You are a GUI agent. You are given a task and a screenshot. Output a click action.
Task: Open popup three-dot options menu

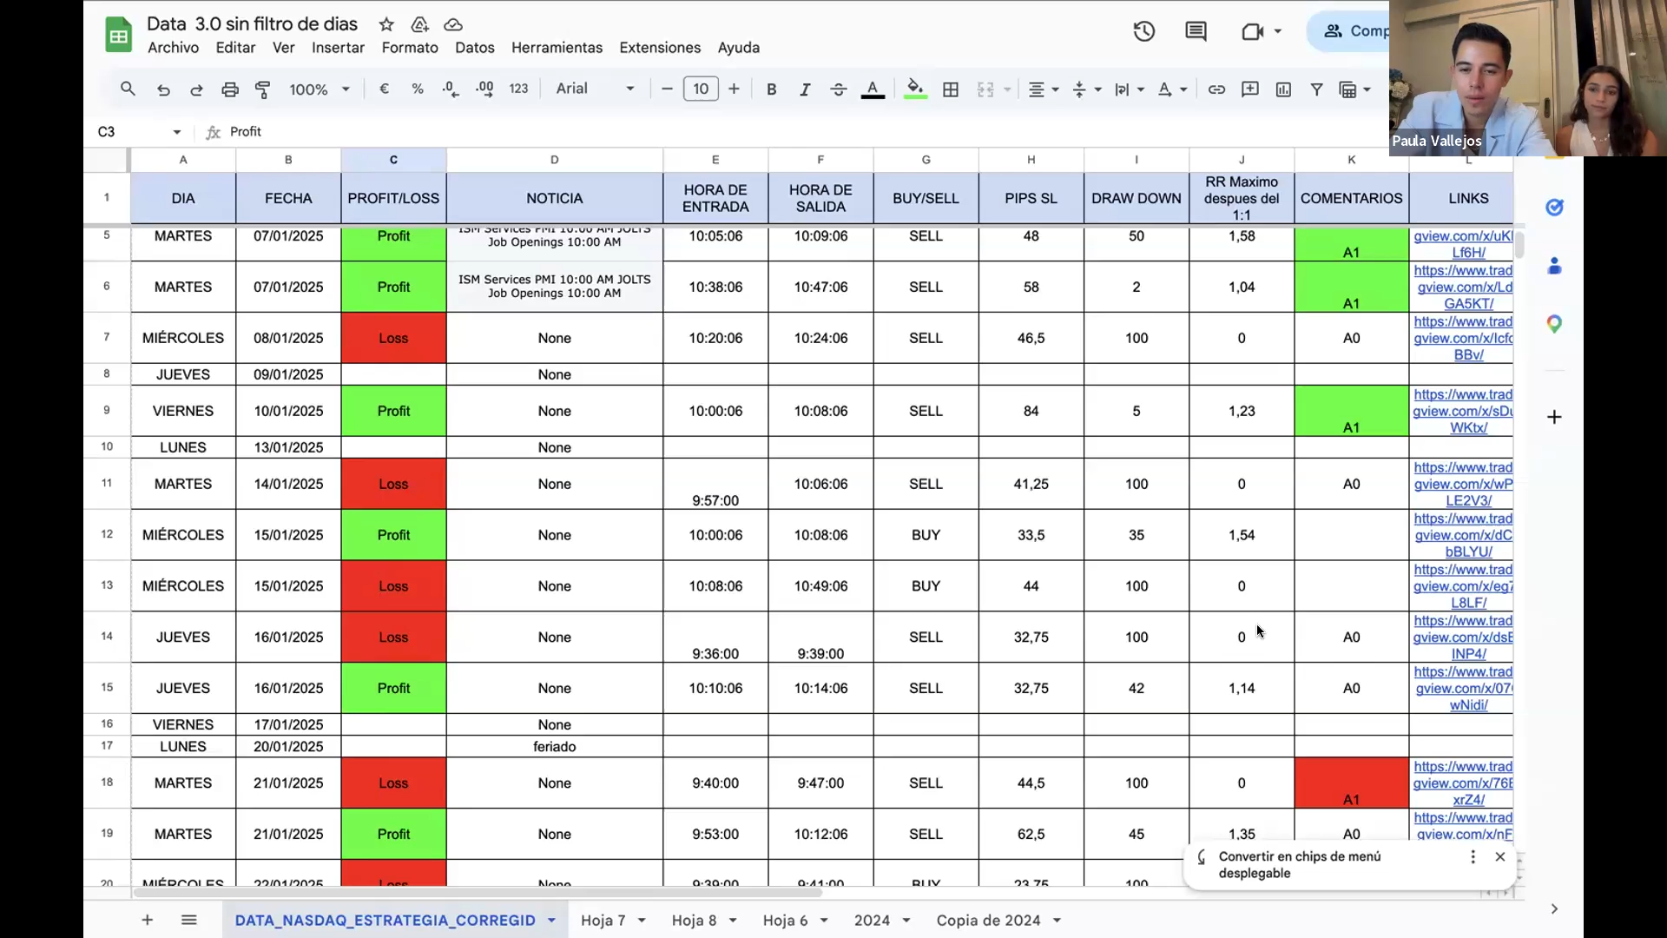click(x=1473, y=857)
